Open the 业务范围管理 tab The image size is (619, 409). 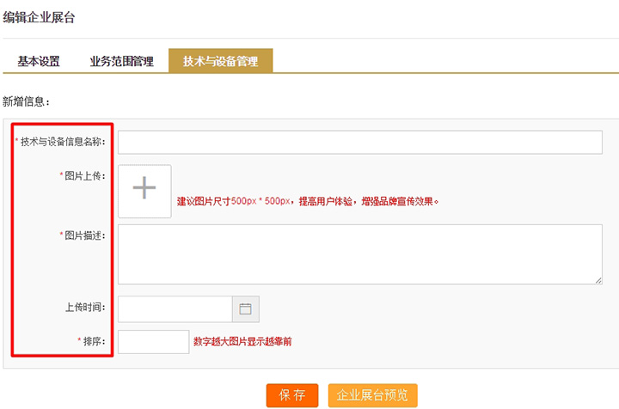point(121,61)
